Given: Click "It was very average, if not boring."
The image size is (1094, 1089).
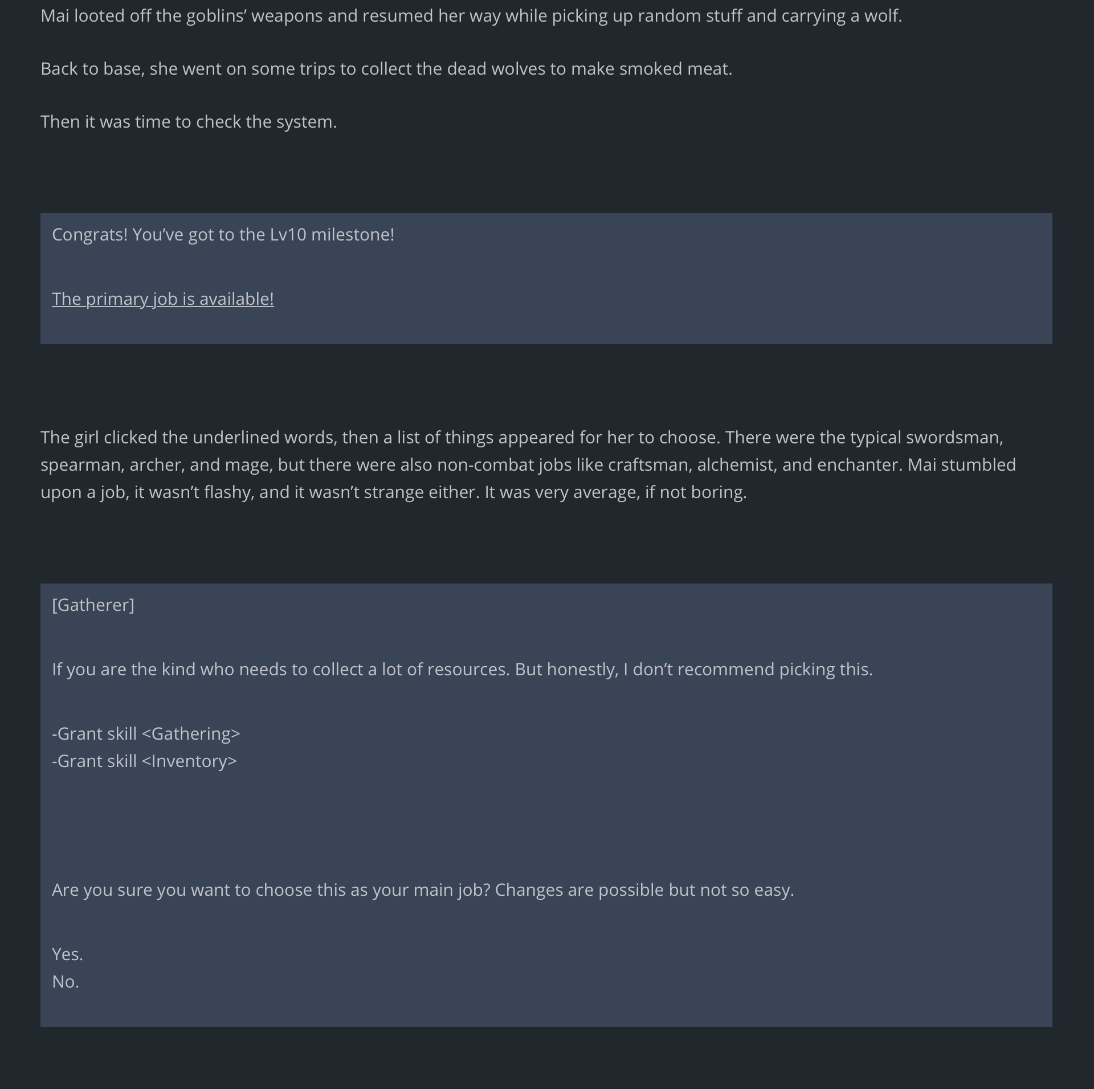Looking at the screenshot, I should tap(615, 492).
